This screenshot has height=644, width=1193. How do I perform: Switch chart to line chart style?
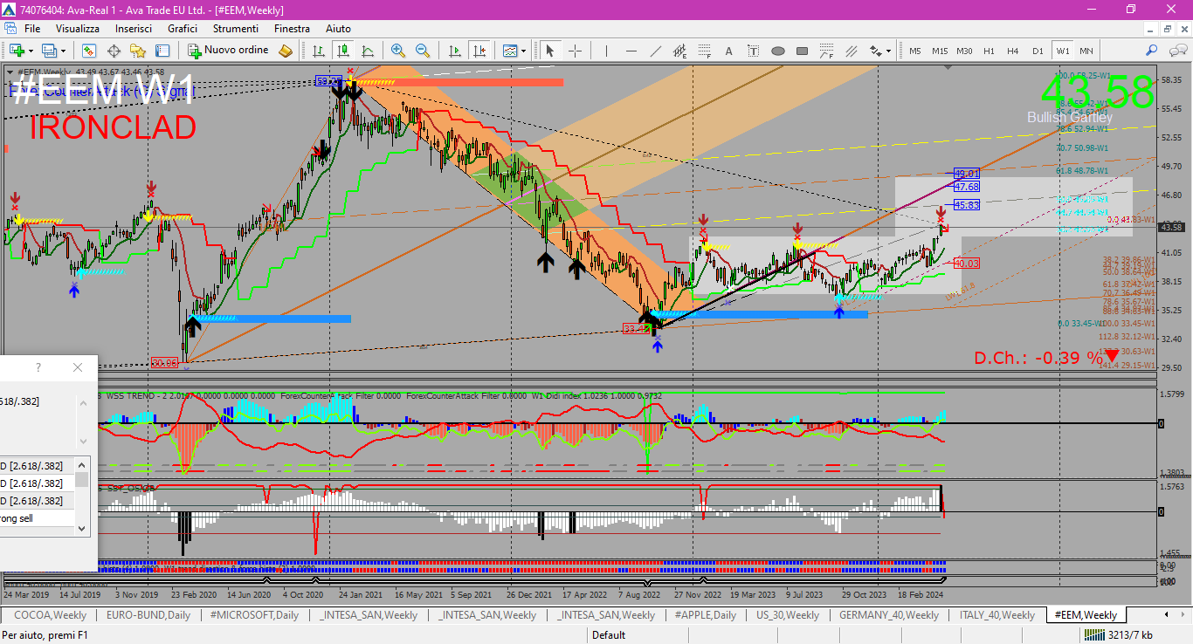(x=368, y=51)
